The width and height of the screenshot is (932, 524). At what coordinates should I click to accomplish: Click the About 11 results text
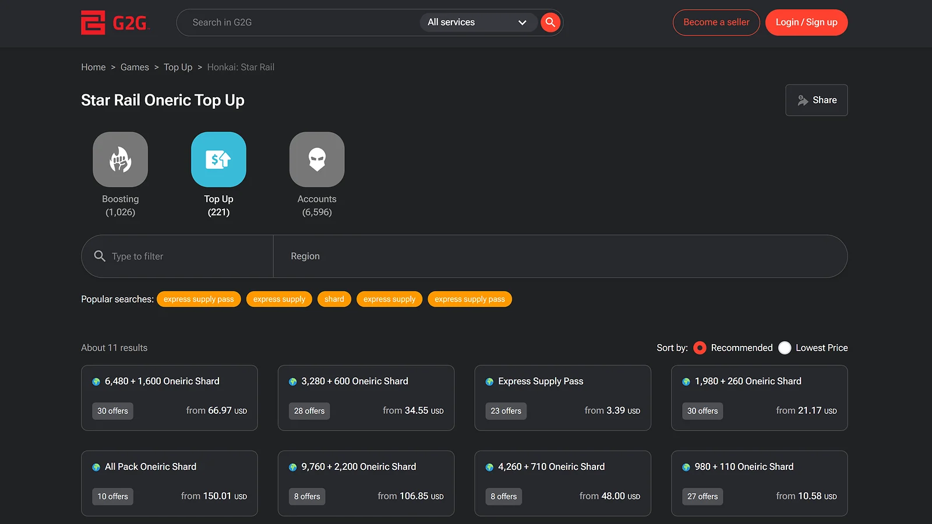click(x=114, y=348)
